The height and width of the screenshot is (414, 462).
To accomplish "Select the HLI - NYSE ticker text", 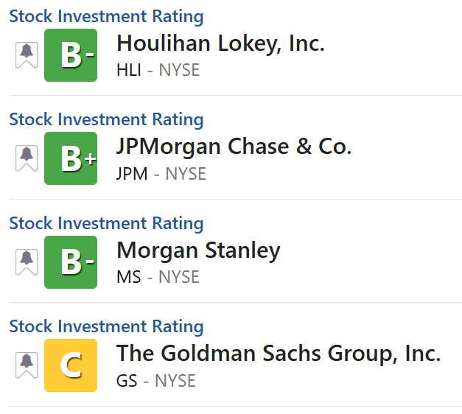I will pos(158,71).
